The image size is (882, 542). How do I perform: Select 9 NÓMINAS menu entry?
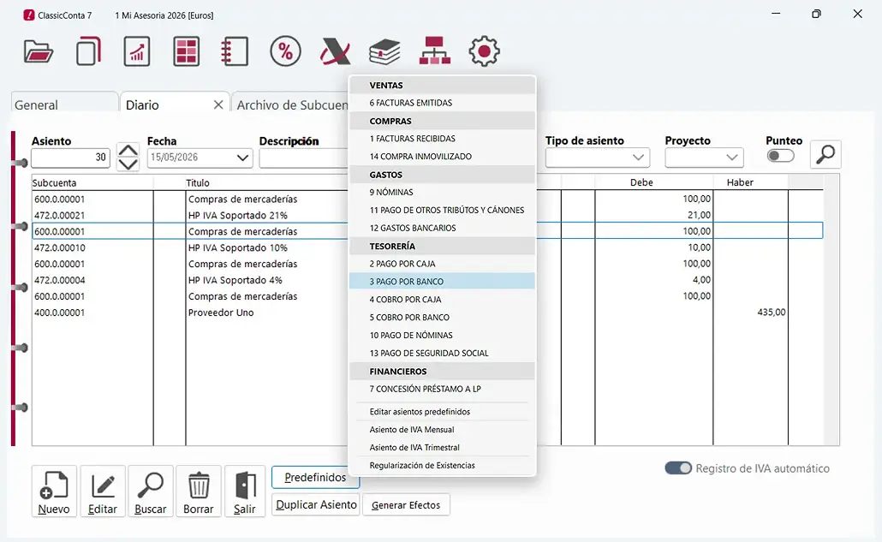[x=442, y=193]
